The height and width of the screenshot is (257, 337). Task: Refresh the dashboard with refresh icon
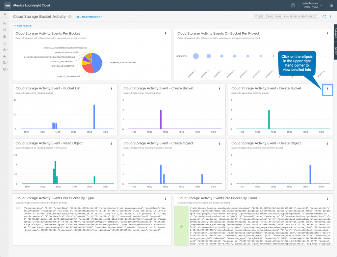pyautogui.click(x=324, y=16)
